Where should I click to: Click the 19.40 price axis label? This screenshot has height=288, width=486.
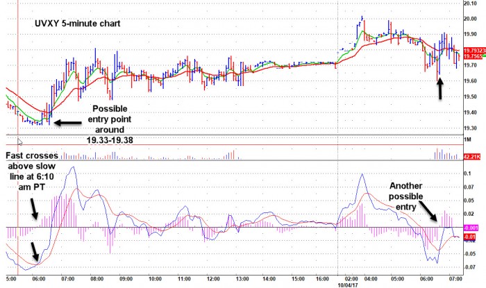click(470, 112)
